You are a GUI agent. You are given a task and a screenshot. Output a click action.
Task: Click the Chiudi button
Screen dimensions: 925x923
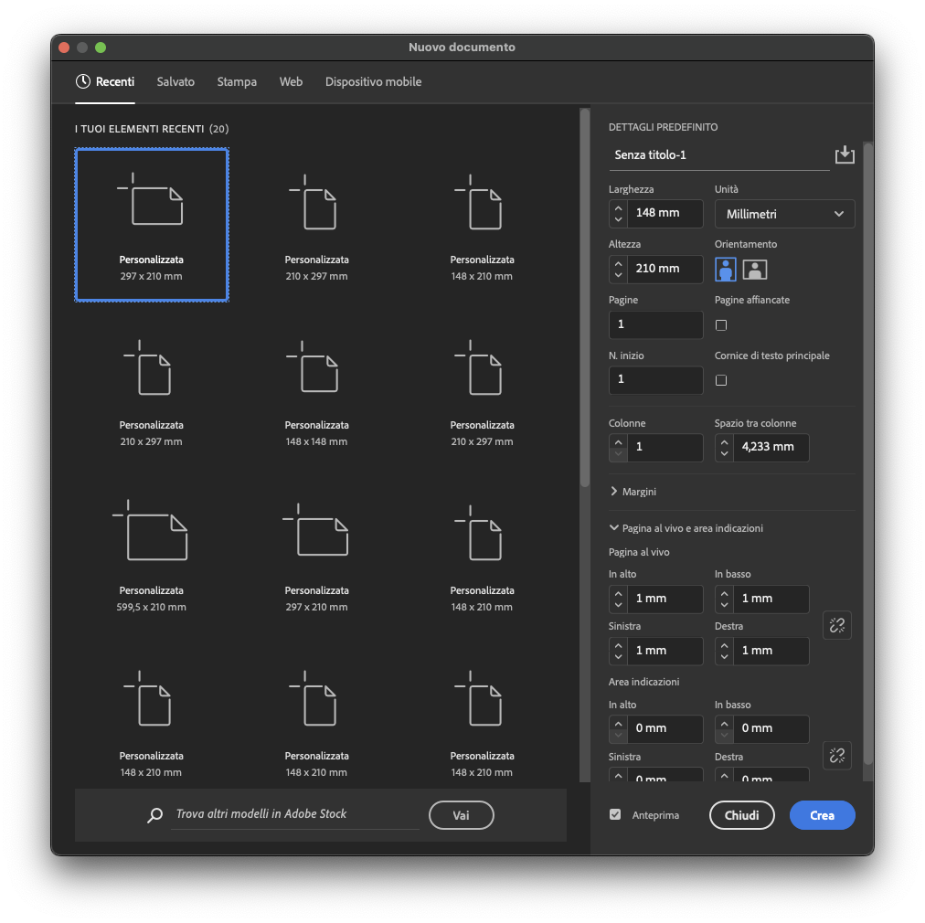pyautogui.click(x=741, y=815)
